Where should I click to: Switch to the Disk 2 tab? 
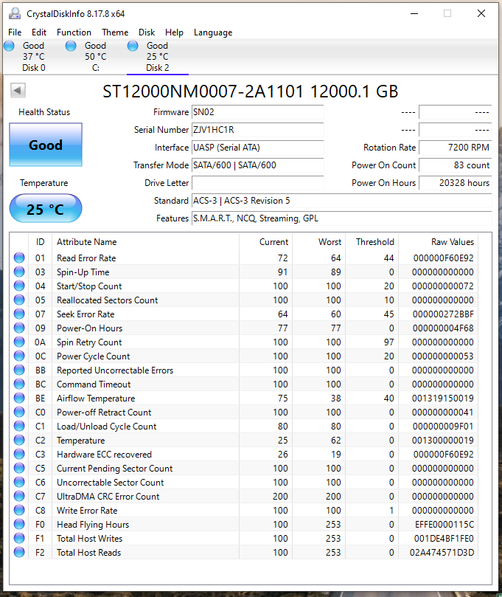point(157,57)
